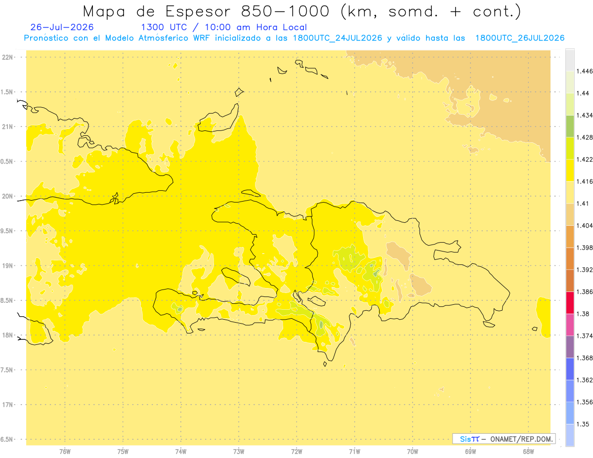Select the bright yellow 1.416–1.422 legend swatch
Screen dimensions: 593x458
tap(570, 170)
